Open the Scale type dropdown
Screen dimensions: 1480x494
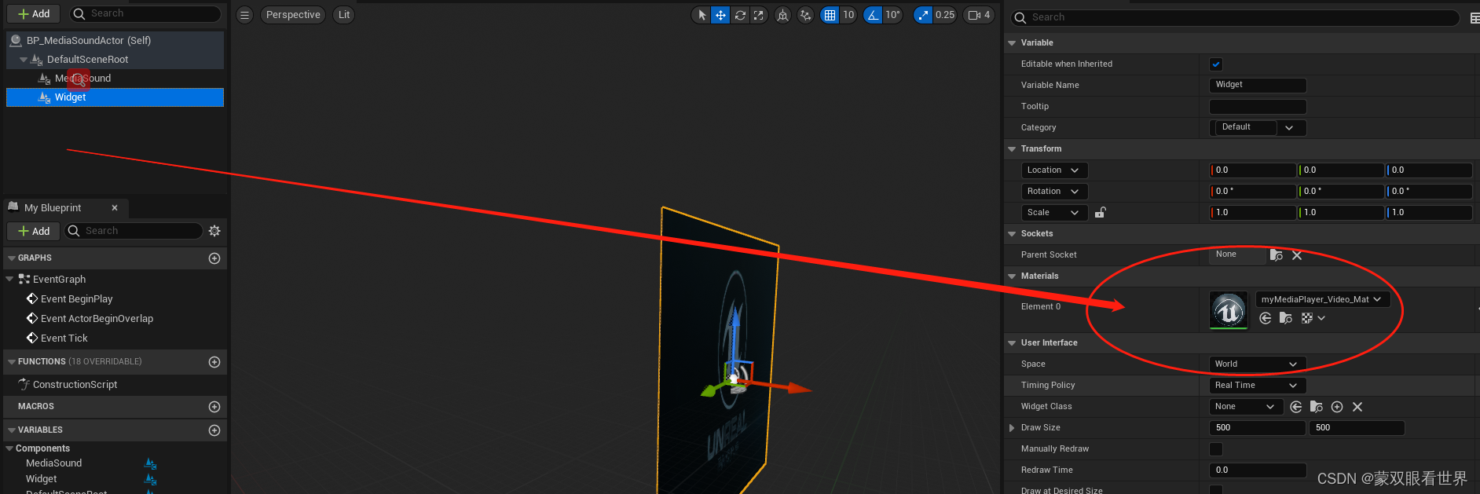click(1054, 213)
